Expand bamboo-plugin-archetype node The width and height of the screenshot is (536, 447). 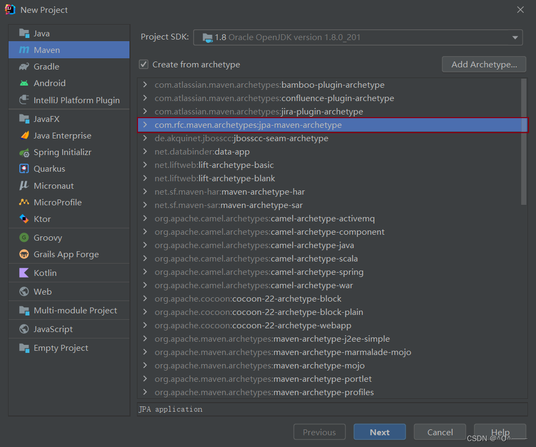pyautogui.click(x=146, y=84)
